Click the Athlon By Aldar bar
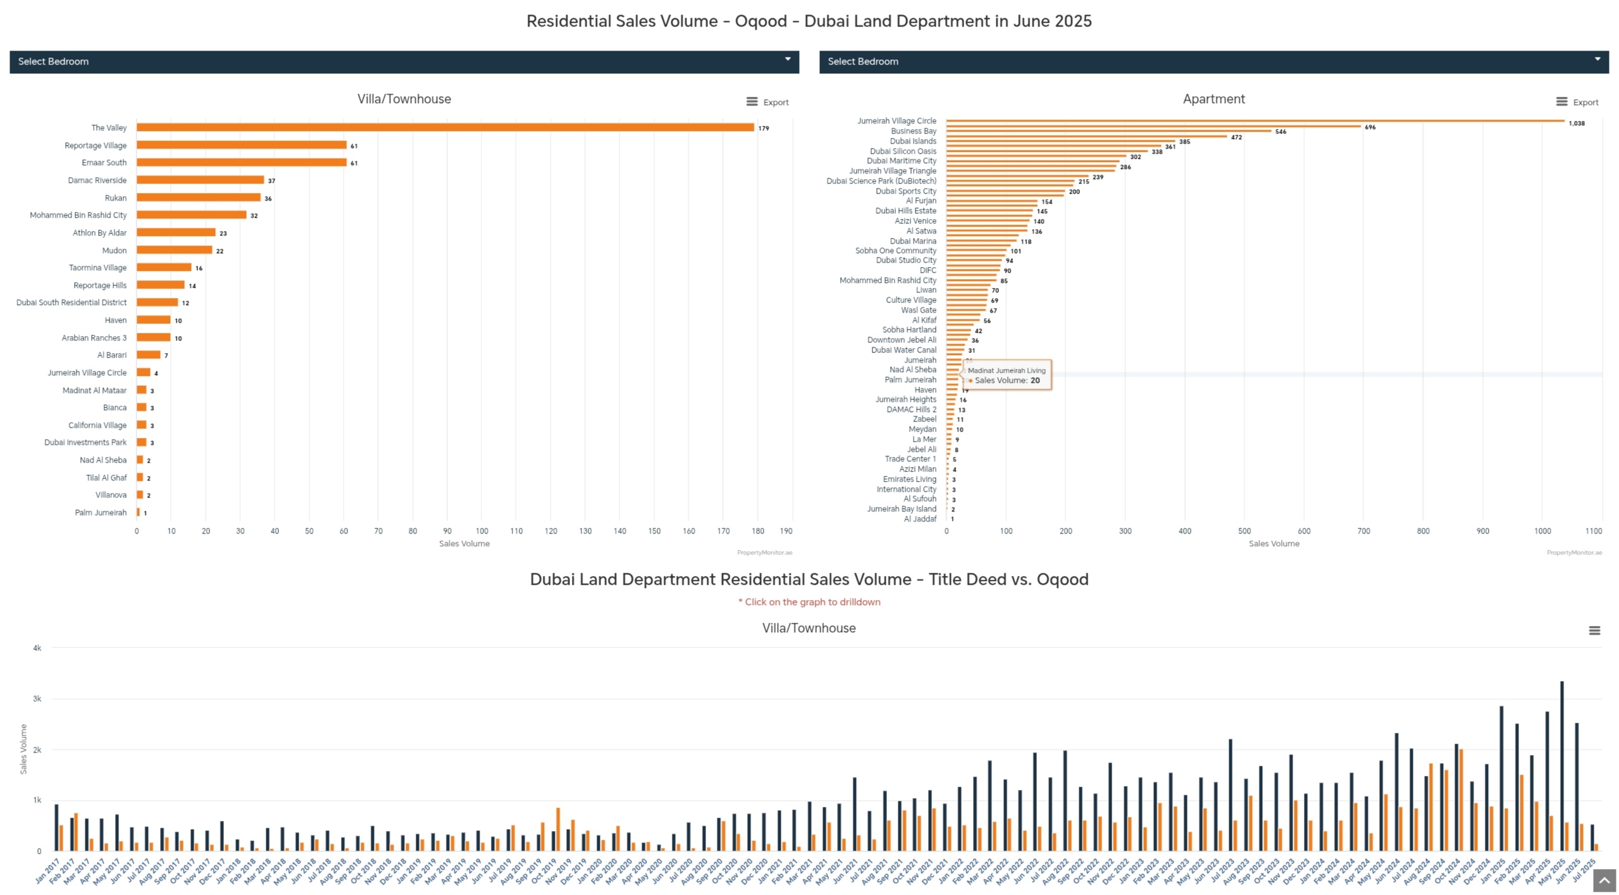Image resolution: width=1619 pixels, height=895 pixels. [x=177, y=233]
